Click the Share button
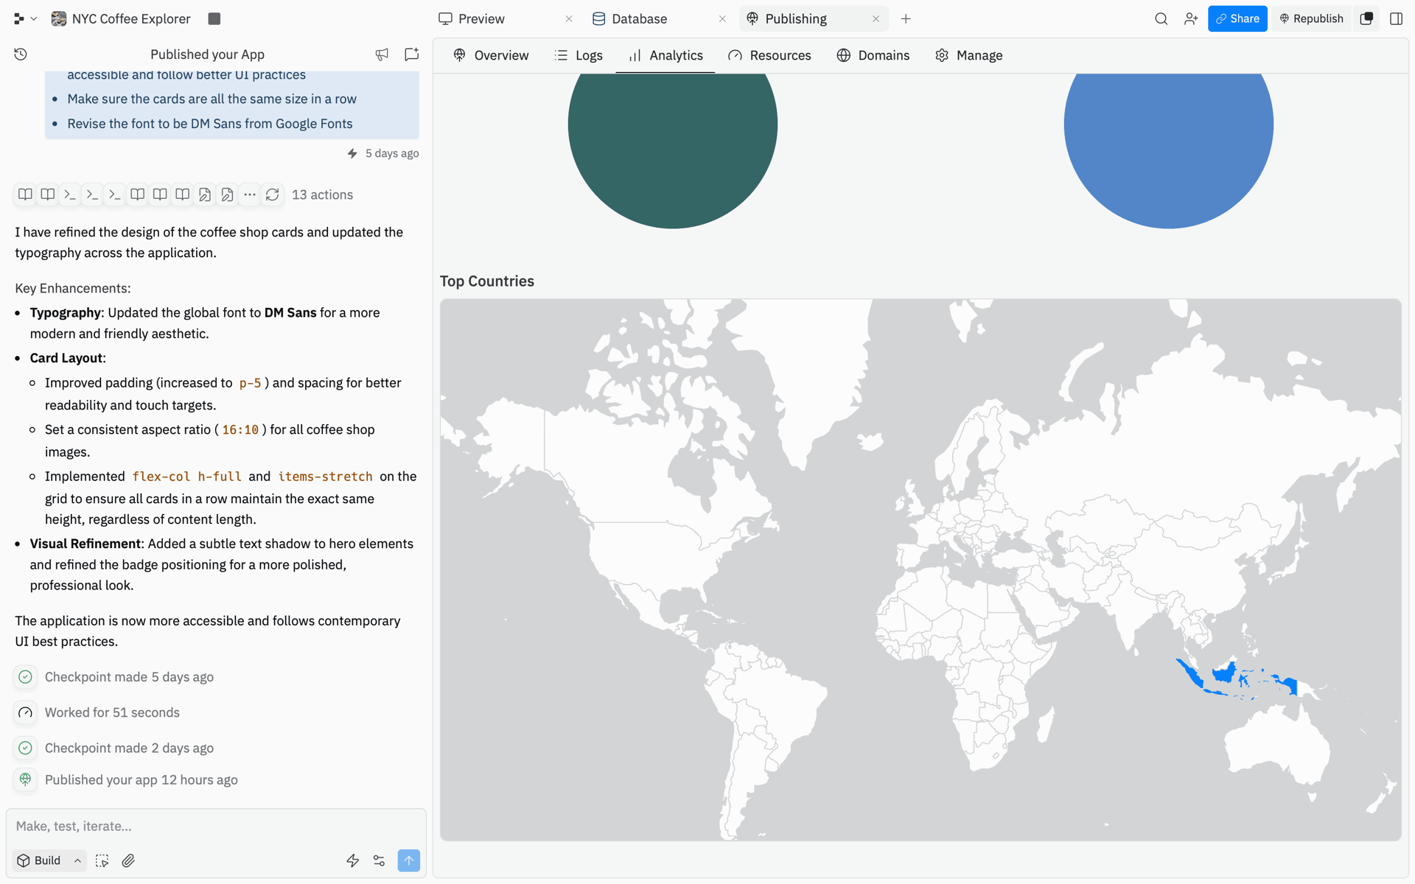Screen dimensions: 1415x884 [1237, 19]
